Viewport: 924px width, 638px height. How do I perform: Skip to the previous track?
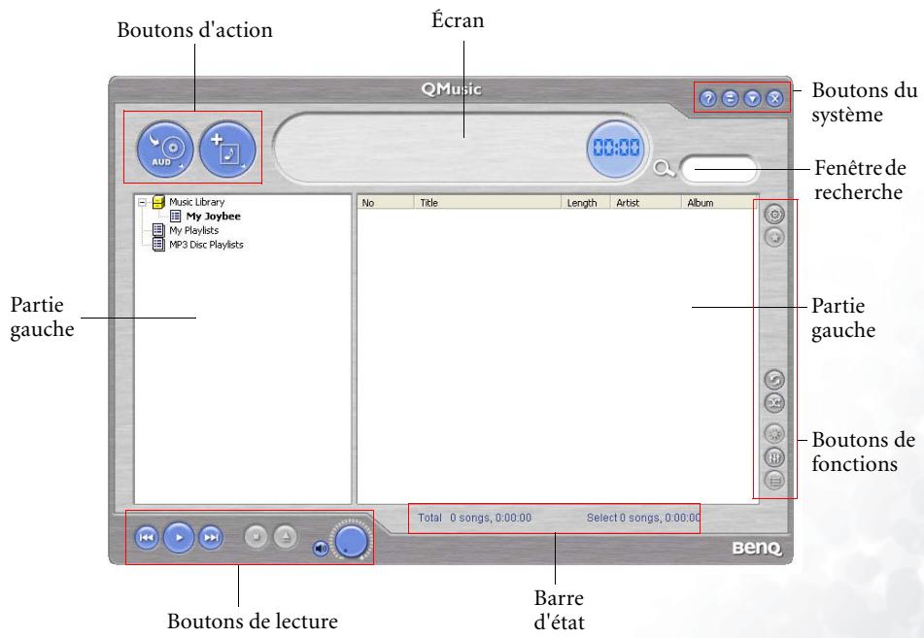147,537
